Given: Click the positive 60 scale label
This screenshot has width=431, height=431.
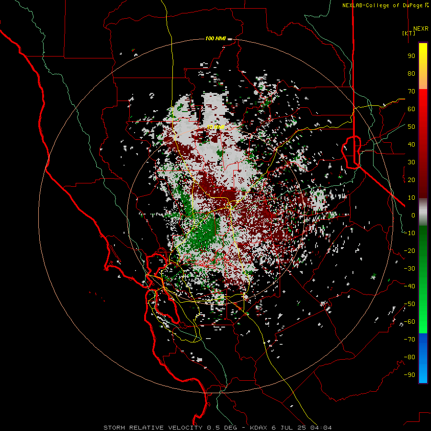Looking at the screenshot, I should tap(411, 109).
